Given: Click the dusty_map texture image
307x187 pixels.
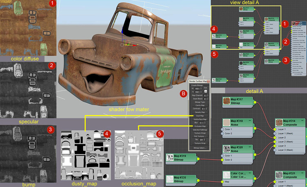Looking at the screenshot, I should pos(86,156).
